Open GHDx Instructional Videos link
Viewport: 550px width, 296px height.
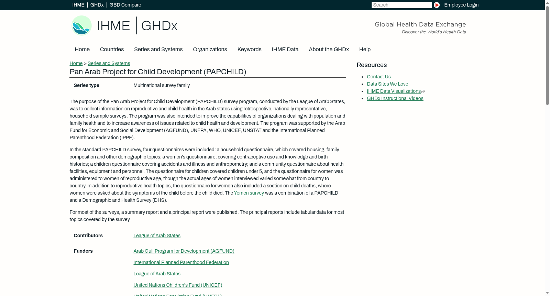pyautogui.click(x=395, y=98)
